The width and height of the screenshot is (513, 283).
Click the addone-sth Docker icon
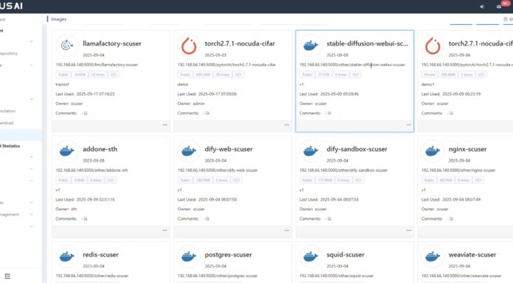[67, 151]
